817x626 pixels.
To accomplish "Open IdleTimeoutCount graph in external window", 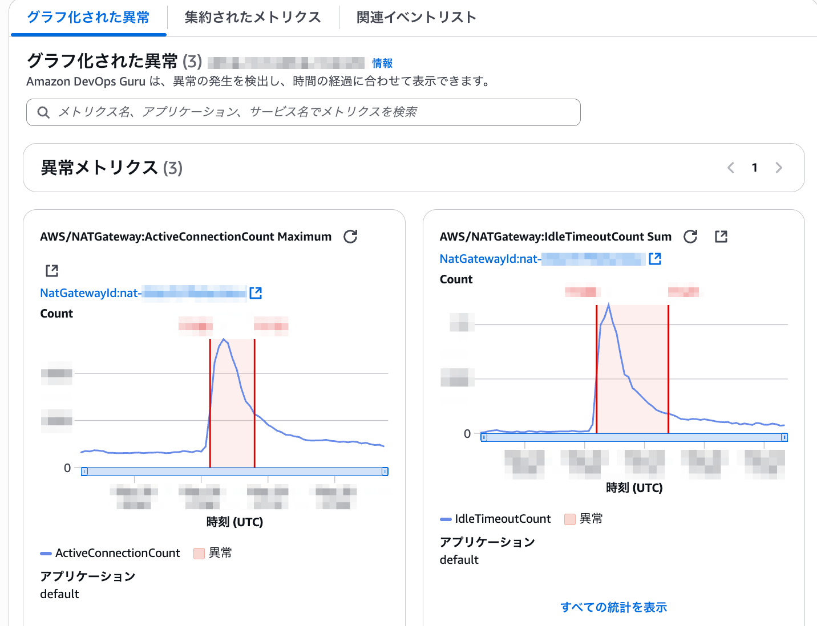I will click(x=721, y=237).
